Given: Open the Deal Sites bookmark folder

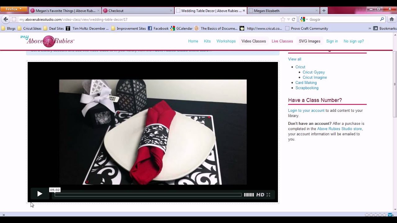Looking at the screenshot, I should tap(54, 28).
